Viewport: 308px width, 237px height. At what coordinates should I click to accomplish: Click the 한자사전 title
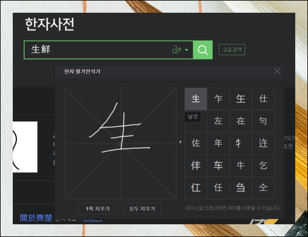point(50,24)
